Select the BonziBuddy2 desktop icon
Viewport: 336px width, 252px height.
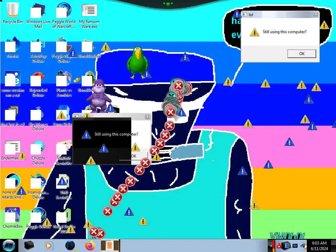89,48
